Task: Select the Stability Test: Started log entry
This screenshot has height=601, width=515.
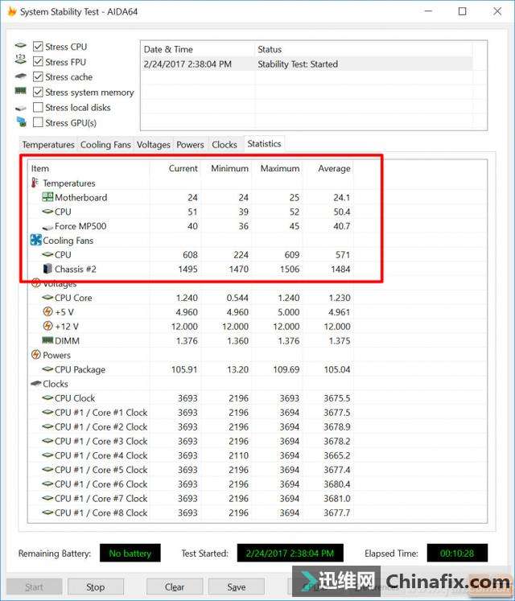Action: (x=307, y=64)
